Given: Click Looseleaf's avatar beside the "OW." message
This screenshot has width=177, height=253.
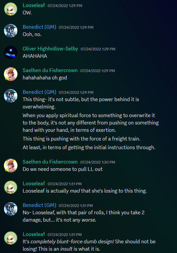Looking at the screenshot, I should click(x=11, y=9).
